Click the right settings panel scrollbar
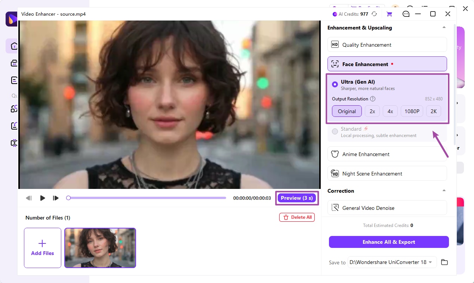Image resolution: width=474 pixels, height=283 pixels. click(x=455, y=84)
